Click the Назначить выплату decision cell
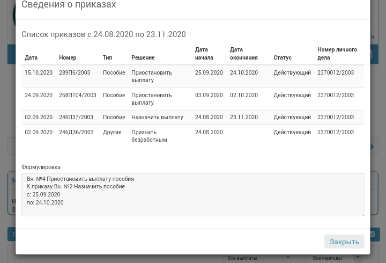The width and height of the screenshot is (386, 263). tap(157, 117)
